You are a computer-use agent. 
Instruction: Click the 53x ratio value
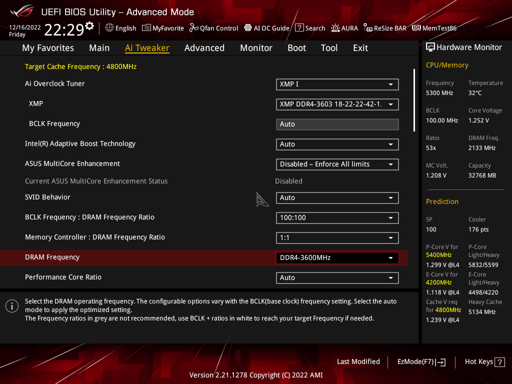pyautogui.click(x=431, y=148)
